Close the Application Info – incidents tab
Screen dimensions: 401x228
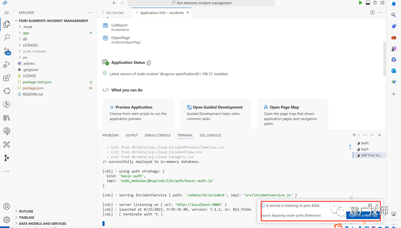point(188,13)
